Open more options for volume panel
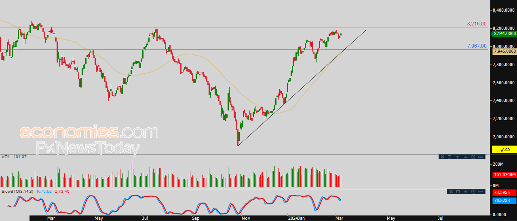The width and height of the screenshot is (517, 221). pos(480,157)
